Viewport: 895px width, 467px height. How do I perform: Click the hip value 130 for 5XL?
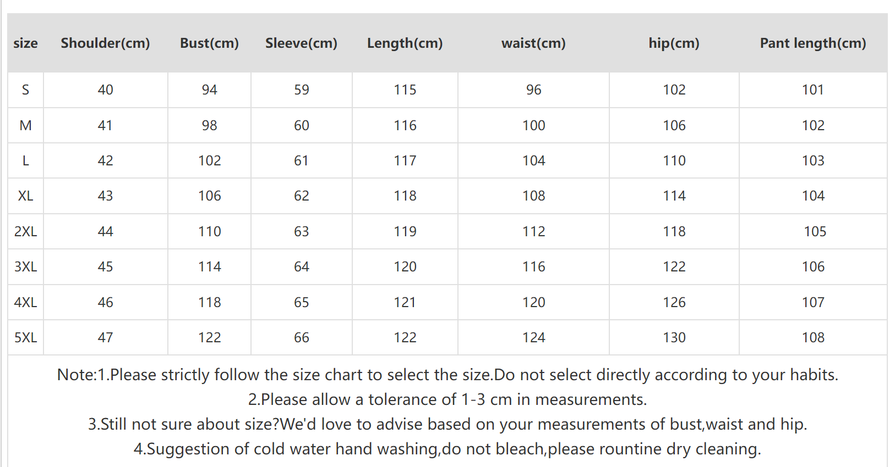tap(674, 337)
